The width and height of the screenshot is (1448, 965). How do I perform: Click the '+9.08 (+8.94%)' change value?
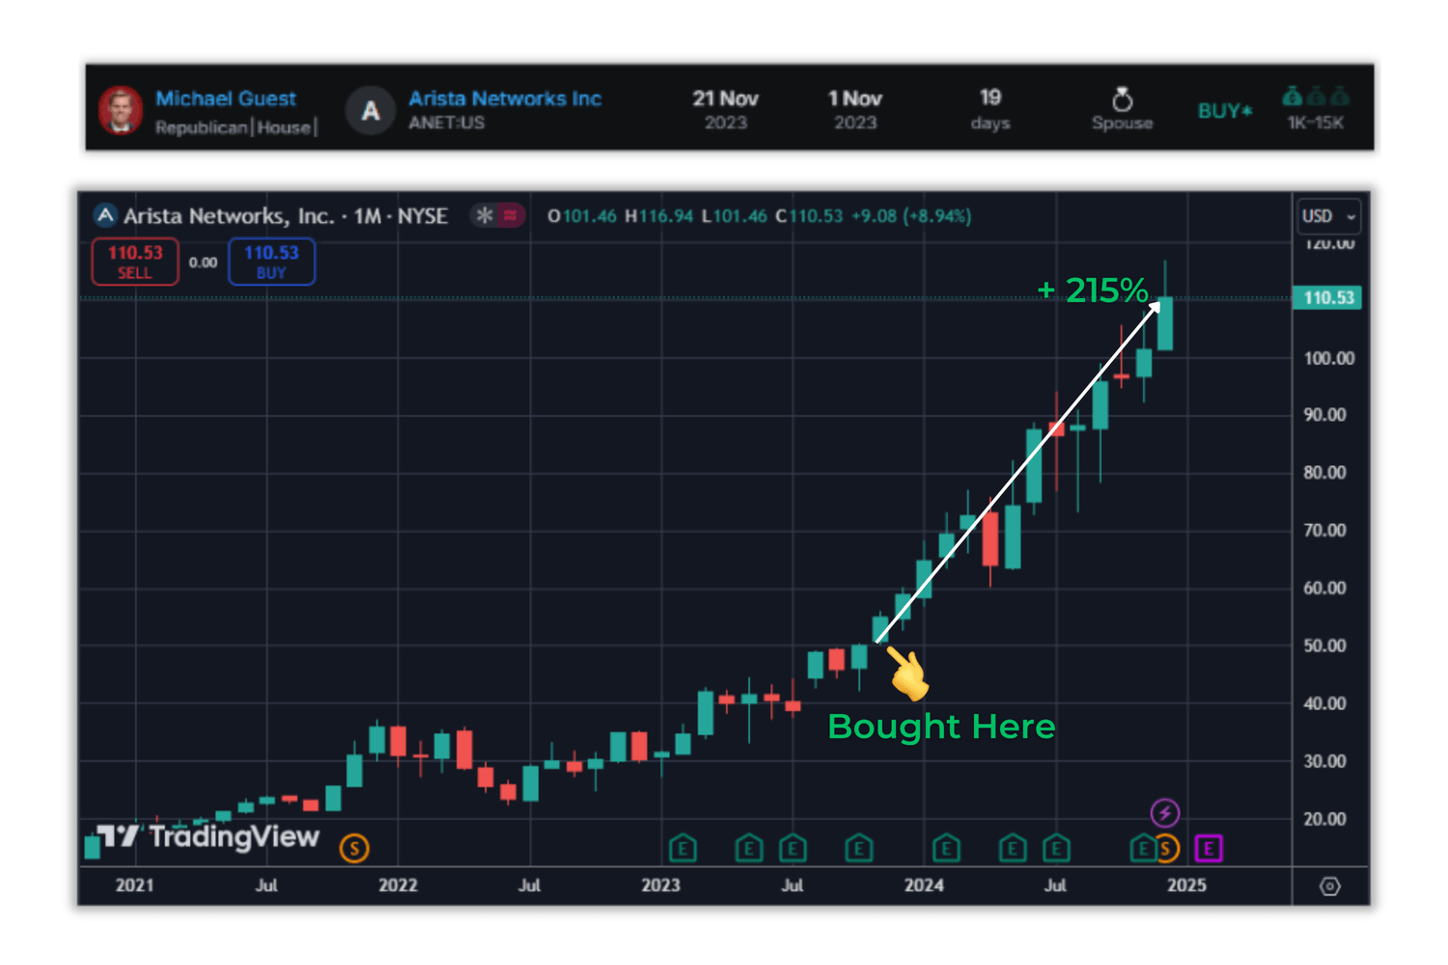point(911,216)
